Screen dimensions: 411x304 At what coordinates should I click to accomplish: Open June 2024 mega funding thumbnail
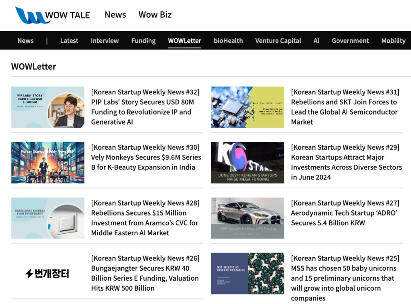coord(248,163)
